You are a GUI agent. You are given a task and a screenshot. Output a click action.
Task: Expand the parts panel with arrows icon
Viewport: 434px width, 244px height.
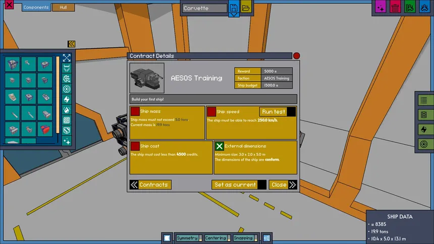click(x=67, y=57)
